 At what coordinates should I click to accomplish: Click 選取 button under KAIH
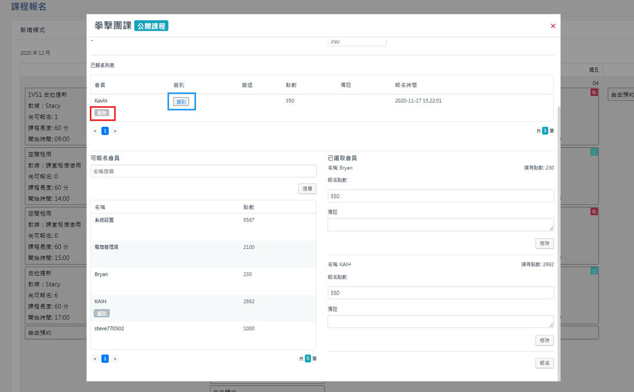pyautogui.click(x=101, y=313)
